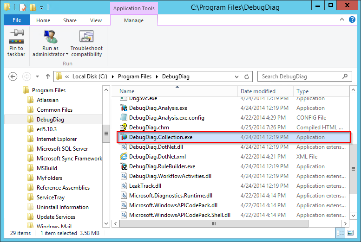Switch to details view icon in status bar
This screenshot has width=361, height=242.
pos(340,233)
